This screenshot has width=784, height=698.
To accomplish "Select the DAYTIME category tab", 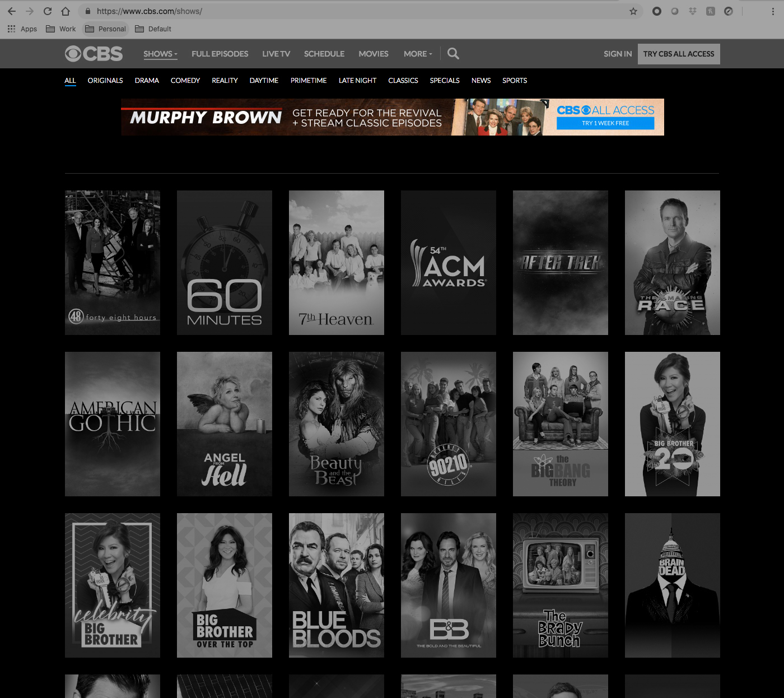I will click(264, 81).
